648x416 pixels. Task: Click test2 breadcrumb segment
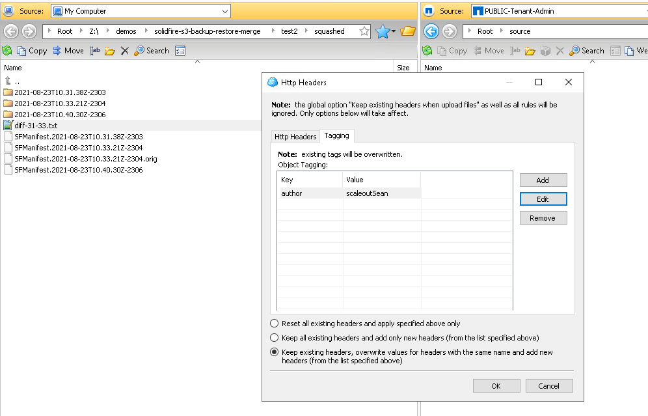pos(290,31)
